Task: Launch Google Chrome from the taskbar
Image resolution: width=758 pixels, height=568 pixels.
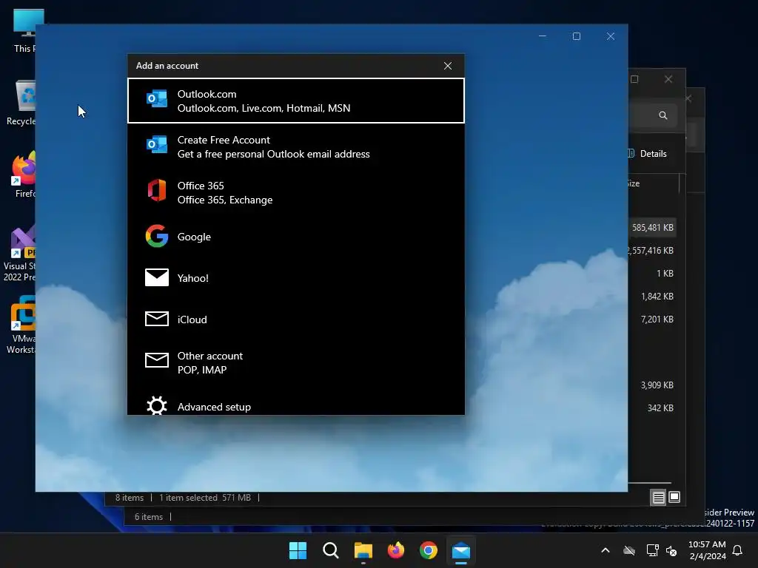Action: click(429, 550)
